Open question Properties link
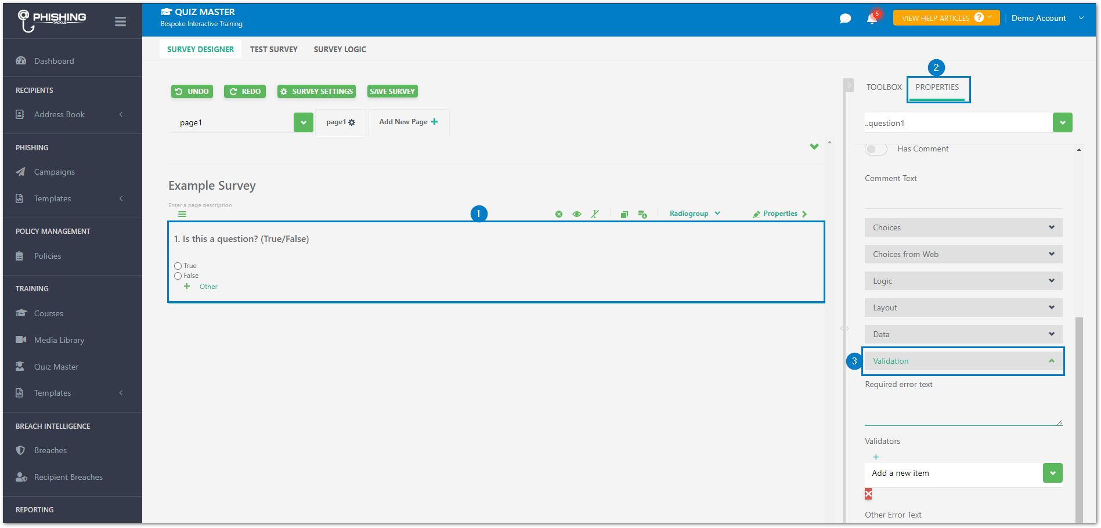Screen dimensions: 1101x528 [779, 214]
